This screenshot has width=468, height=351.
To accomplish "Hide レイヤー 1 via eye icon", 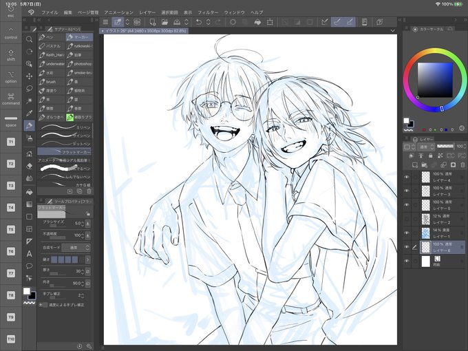I will (407, 233).
